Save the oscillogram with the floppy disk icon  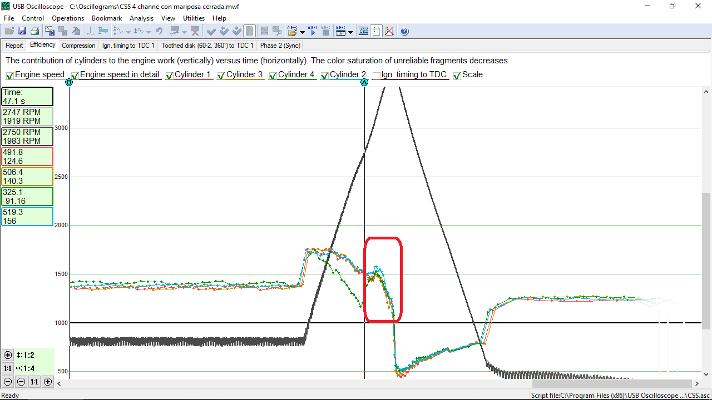22,31
